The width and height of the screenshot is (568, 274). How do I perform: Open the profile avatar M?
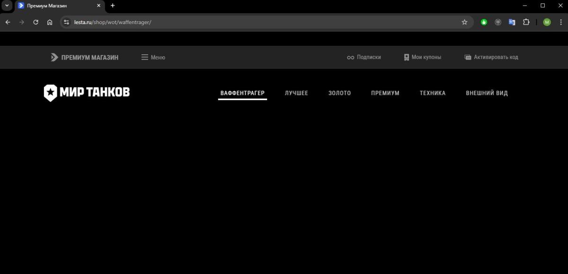(x=547, y=22)
